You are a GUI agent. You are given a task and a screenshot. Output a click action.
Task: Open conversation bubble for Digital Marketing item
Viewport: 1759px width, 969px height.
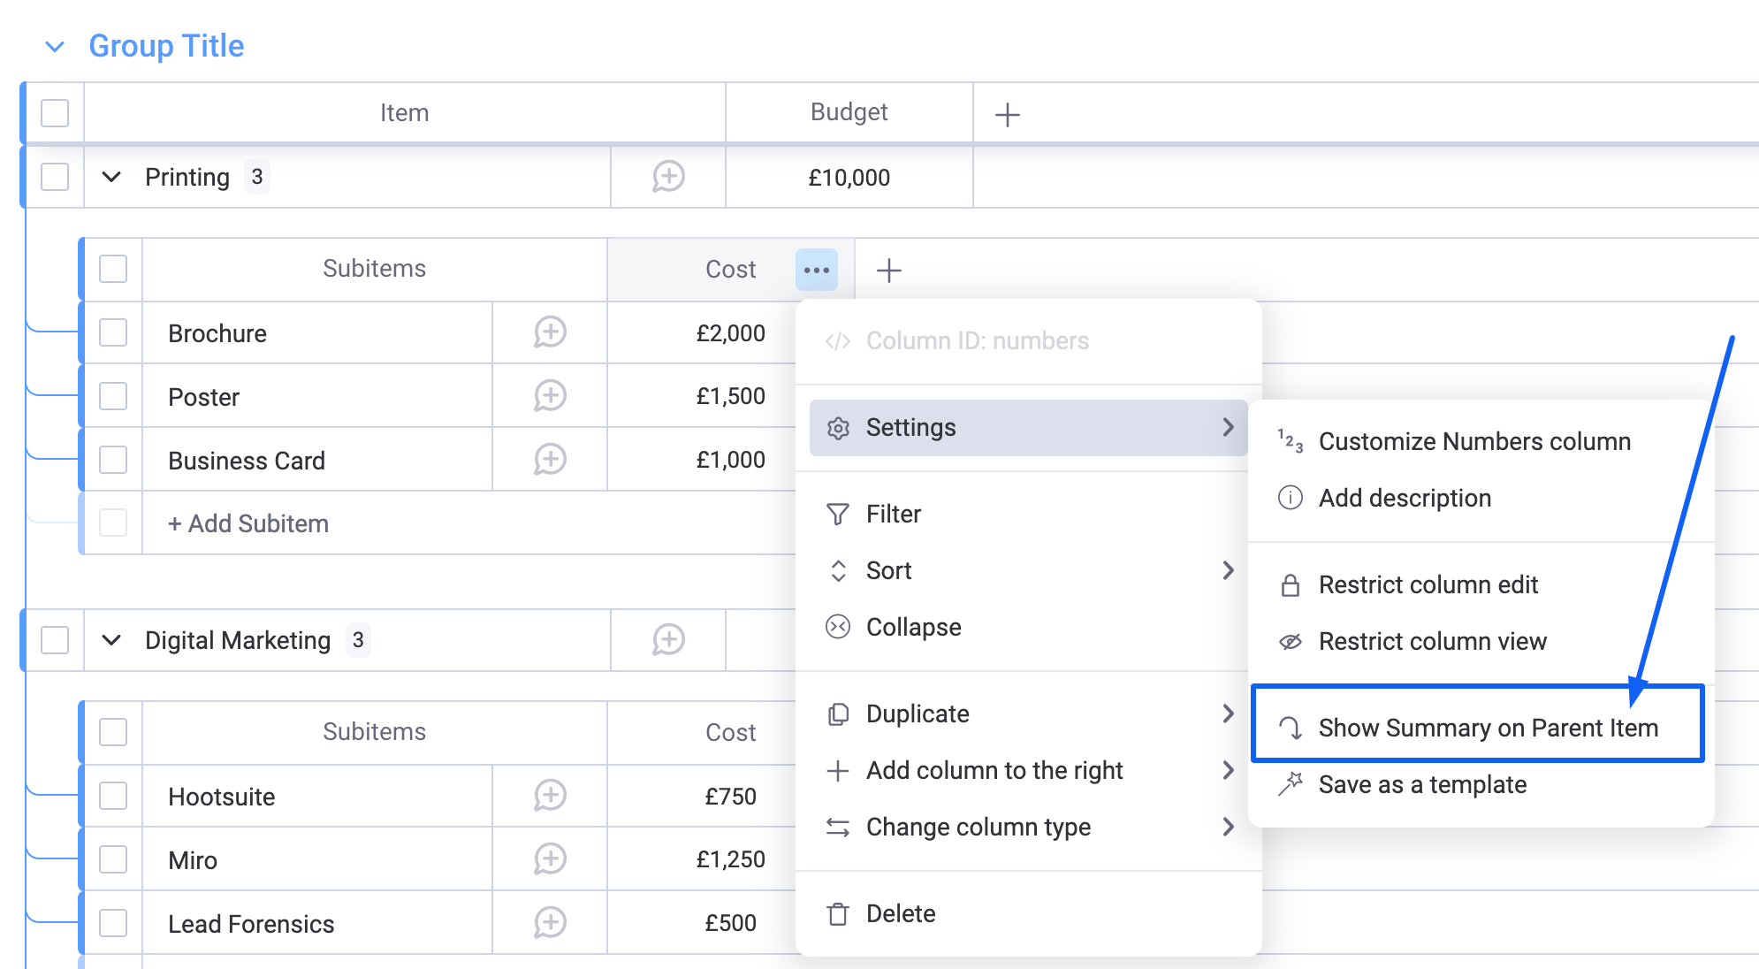pos(668,640)
